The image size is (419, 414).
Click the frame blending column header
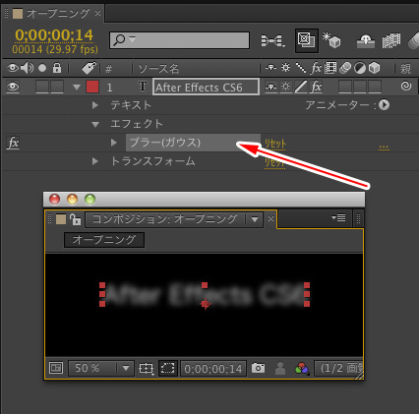point(330,68)
